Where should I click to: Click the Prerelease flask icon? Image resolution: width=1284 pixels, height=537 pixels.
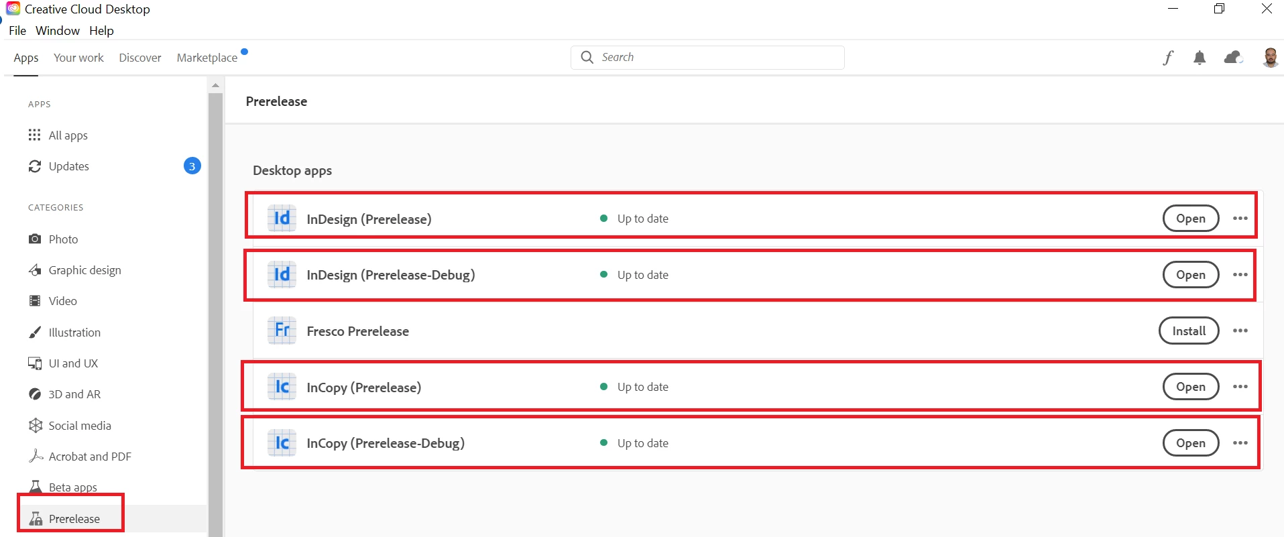(36, 518)
